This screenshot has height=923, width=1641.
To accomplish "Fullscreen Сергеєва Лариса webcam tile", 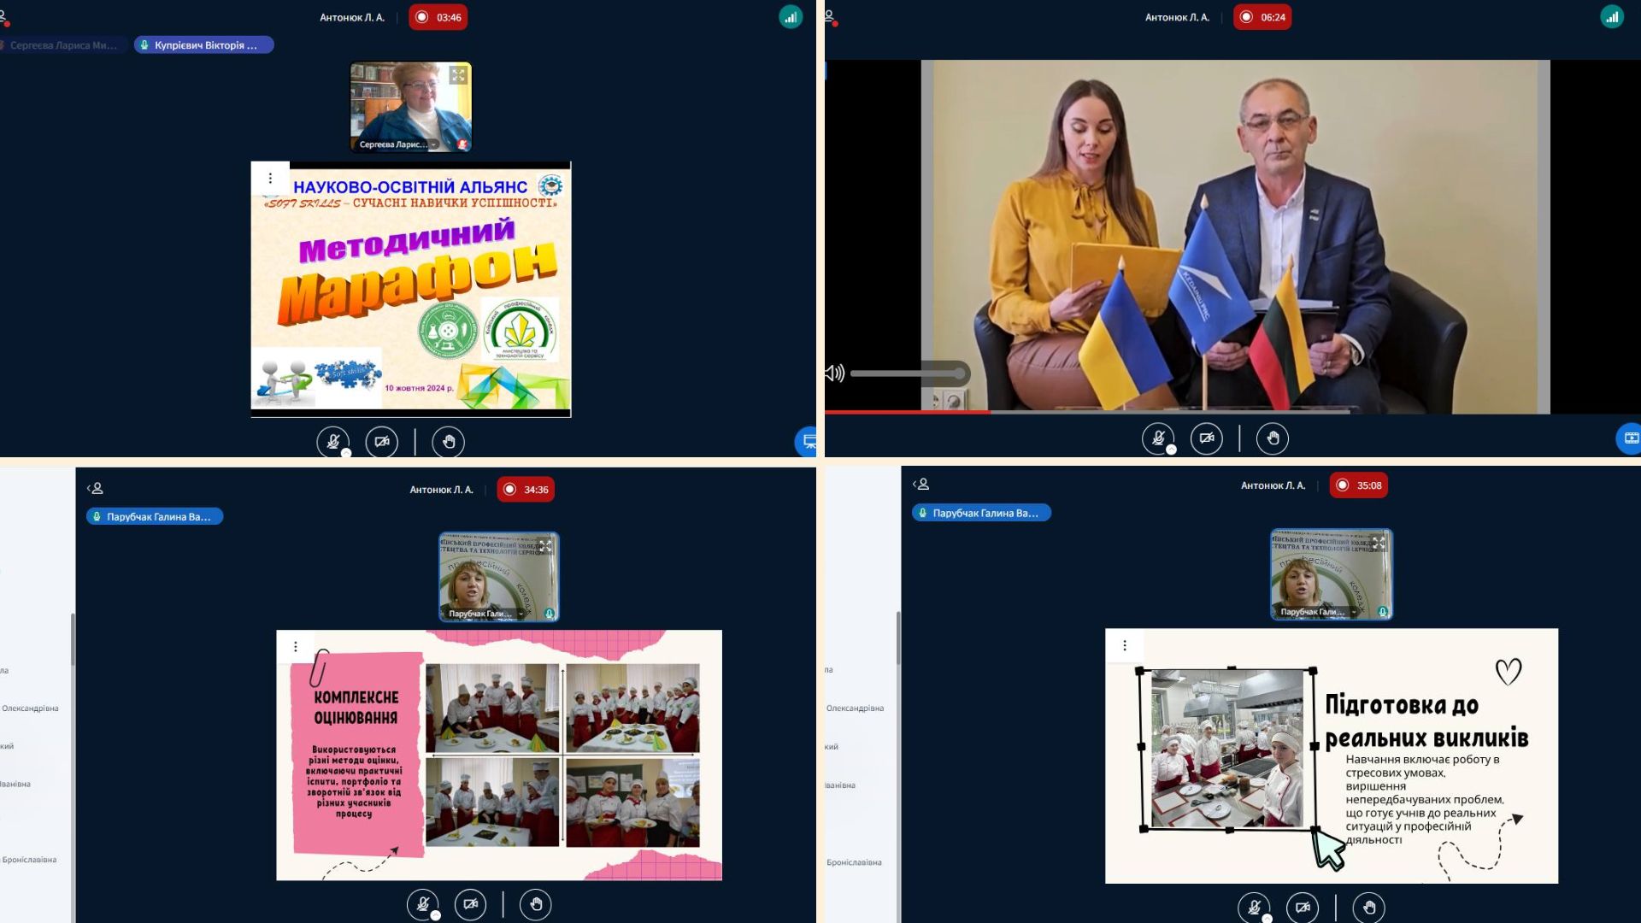I will coord(458,75).
